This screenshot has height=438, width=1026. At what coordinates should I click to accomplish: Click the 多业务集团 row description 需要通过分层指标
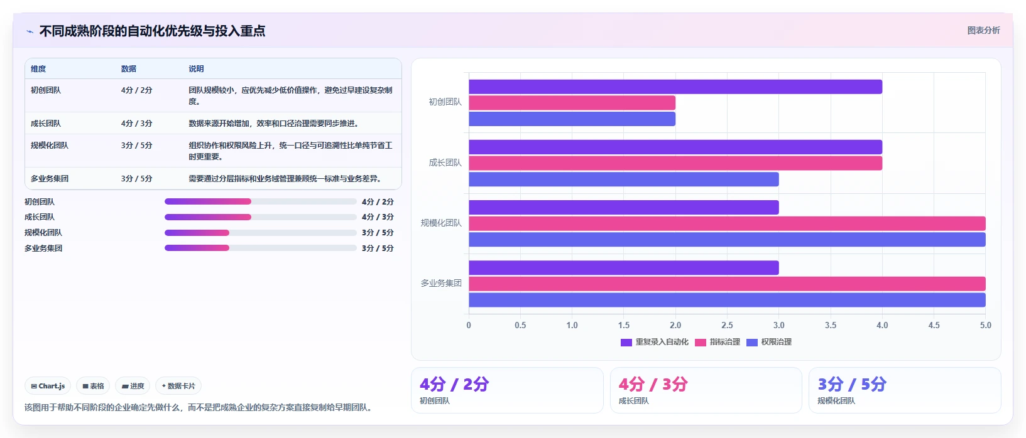[285, 179]
